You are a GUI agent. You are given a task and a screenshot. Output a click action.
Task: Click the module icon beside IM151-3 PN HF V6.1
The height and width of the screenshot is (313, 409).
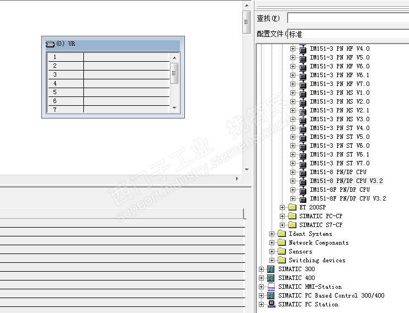(302, 75)
